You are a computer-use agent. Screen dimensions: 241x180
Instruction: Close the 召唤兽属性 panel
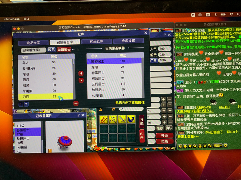(83, 115)
